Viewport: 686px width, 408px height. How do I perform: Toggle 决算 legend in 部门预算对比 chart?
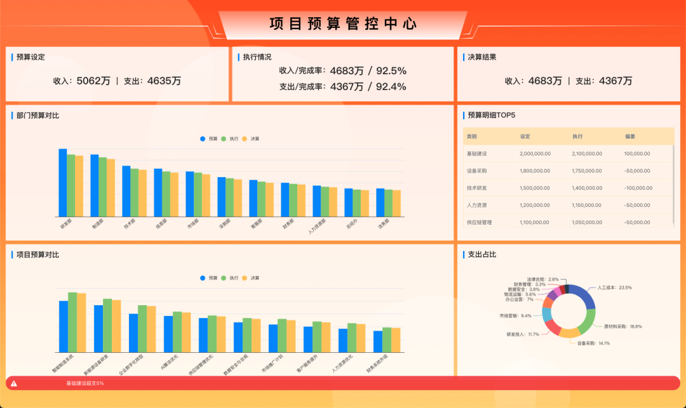coord(250,138)
